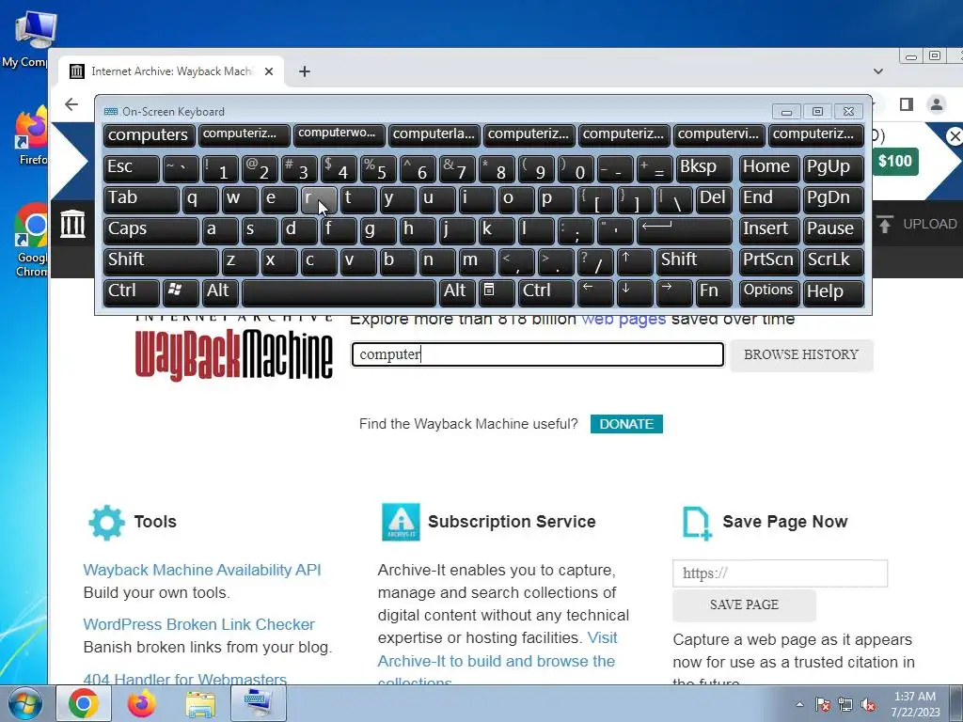Choose the 'computerwo...' word suggestion
This screenshot has height=722, width=963.
click(x=339, y=135)
